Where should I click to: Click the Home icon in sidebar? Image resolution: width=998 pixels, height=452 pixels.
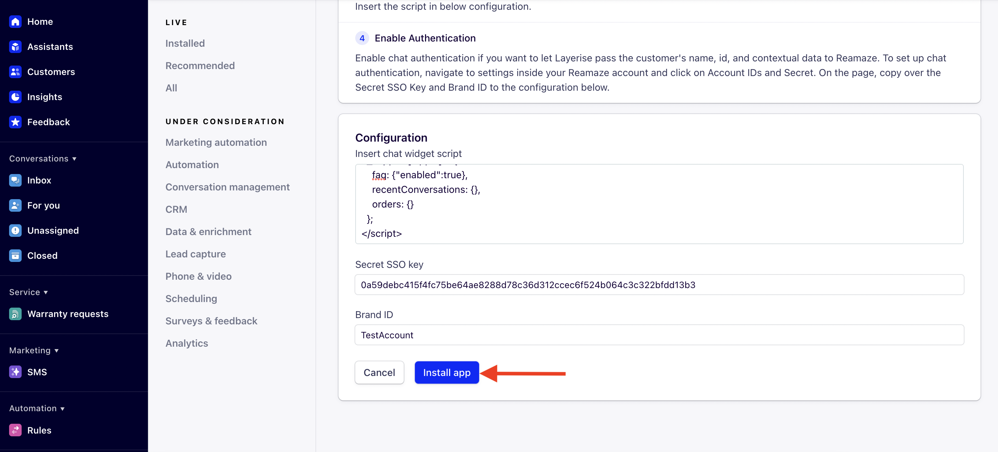[x=15, y=22]
